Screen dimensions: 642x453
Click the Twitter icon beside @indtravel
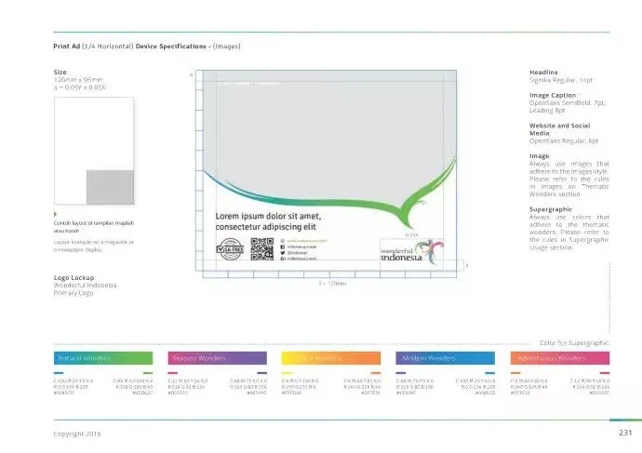point(283,253)
